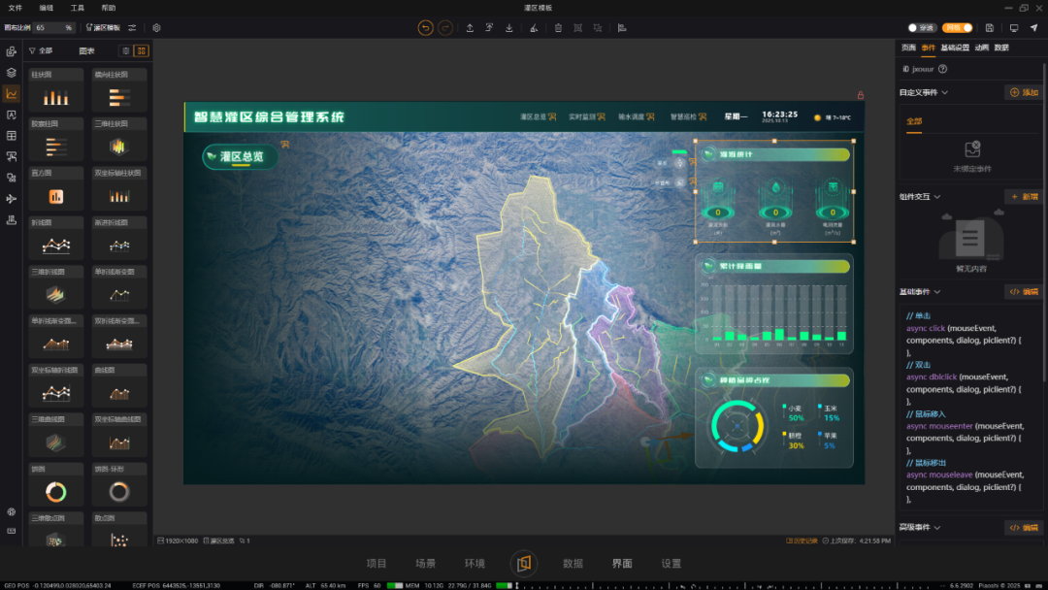Select the airplane icon in left sidebar

pos(12,199)
